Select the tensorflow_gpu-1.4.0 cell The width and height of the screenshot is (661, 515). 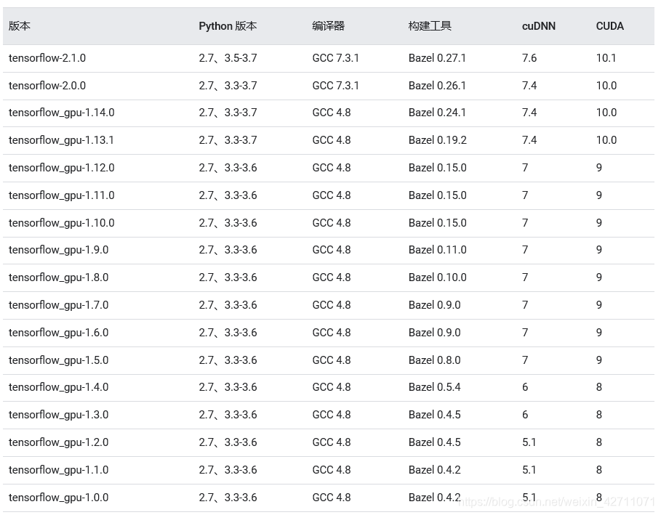coord(59,387)
